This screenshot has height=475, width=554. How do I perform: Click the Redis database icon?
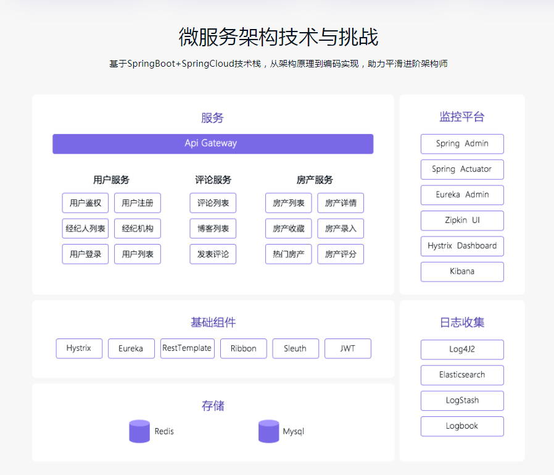click(139, 431)
